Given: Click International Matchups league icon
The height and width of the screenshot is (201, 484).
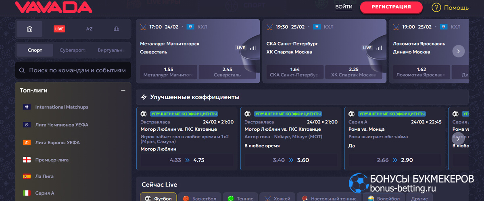Looking at the screenshot, I should pos(27,107).
